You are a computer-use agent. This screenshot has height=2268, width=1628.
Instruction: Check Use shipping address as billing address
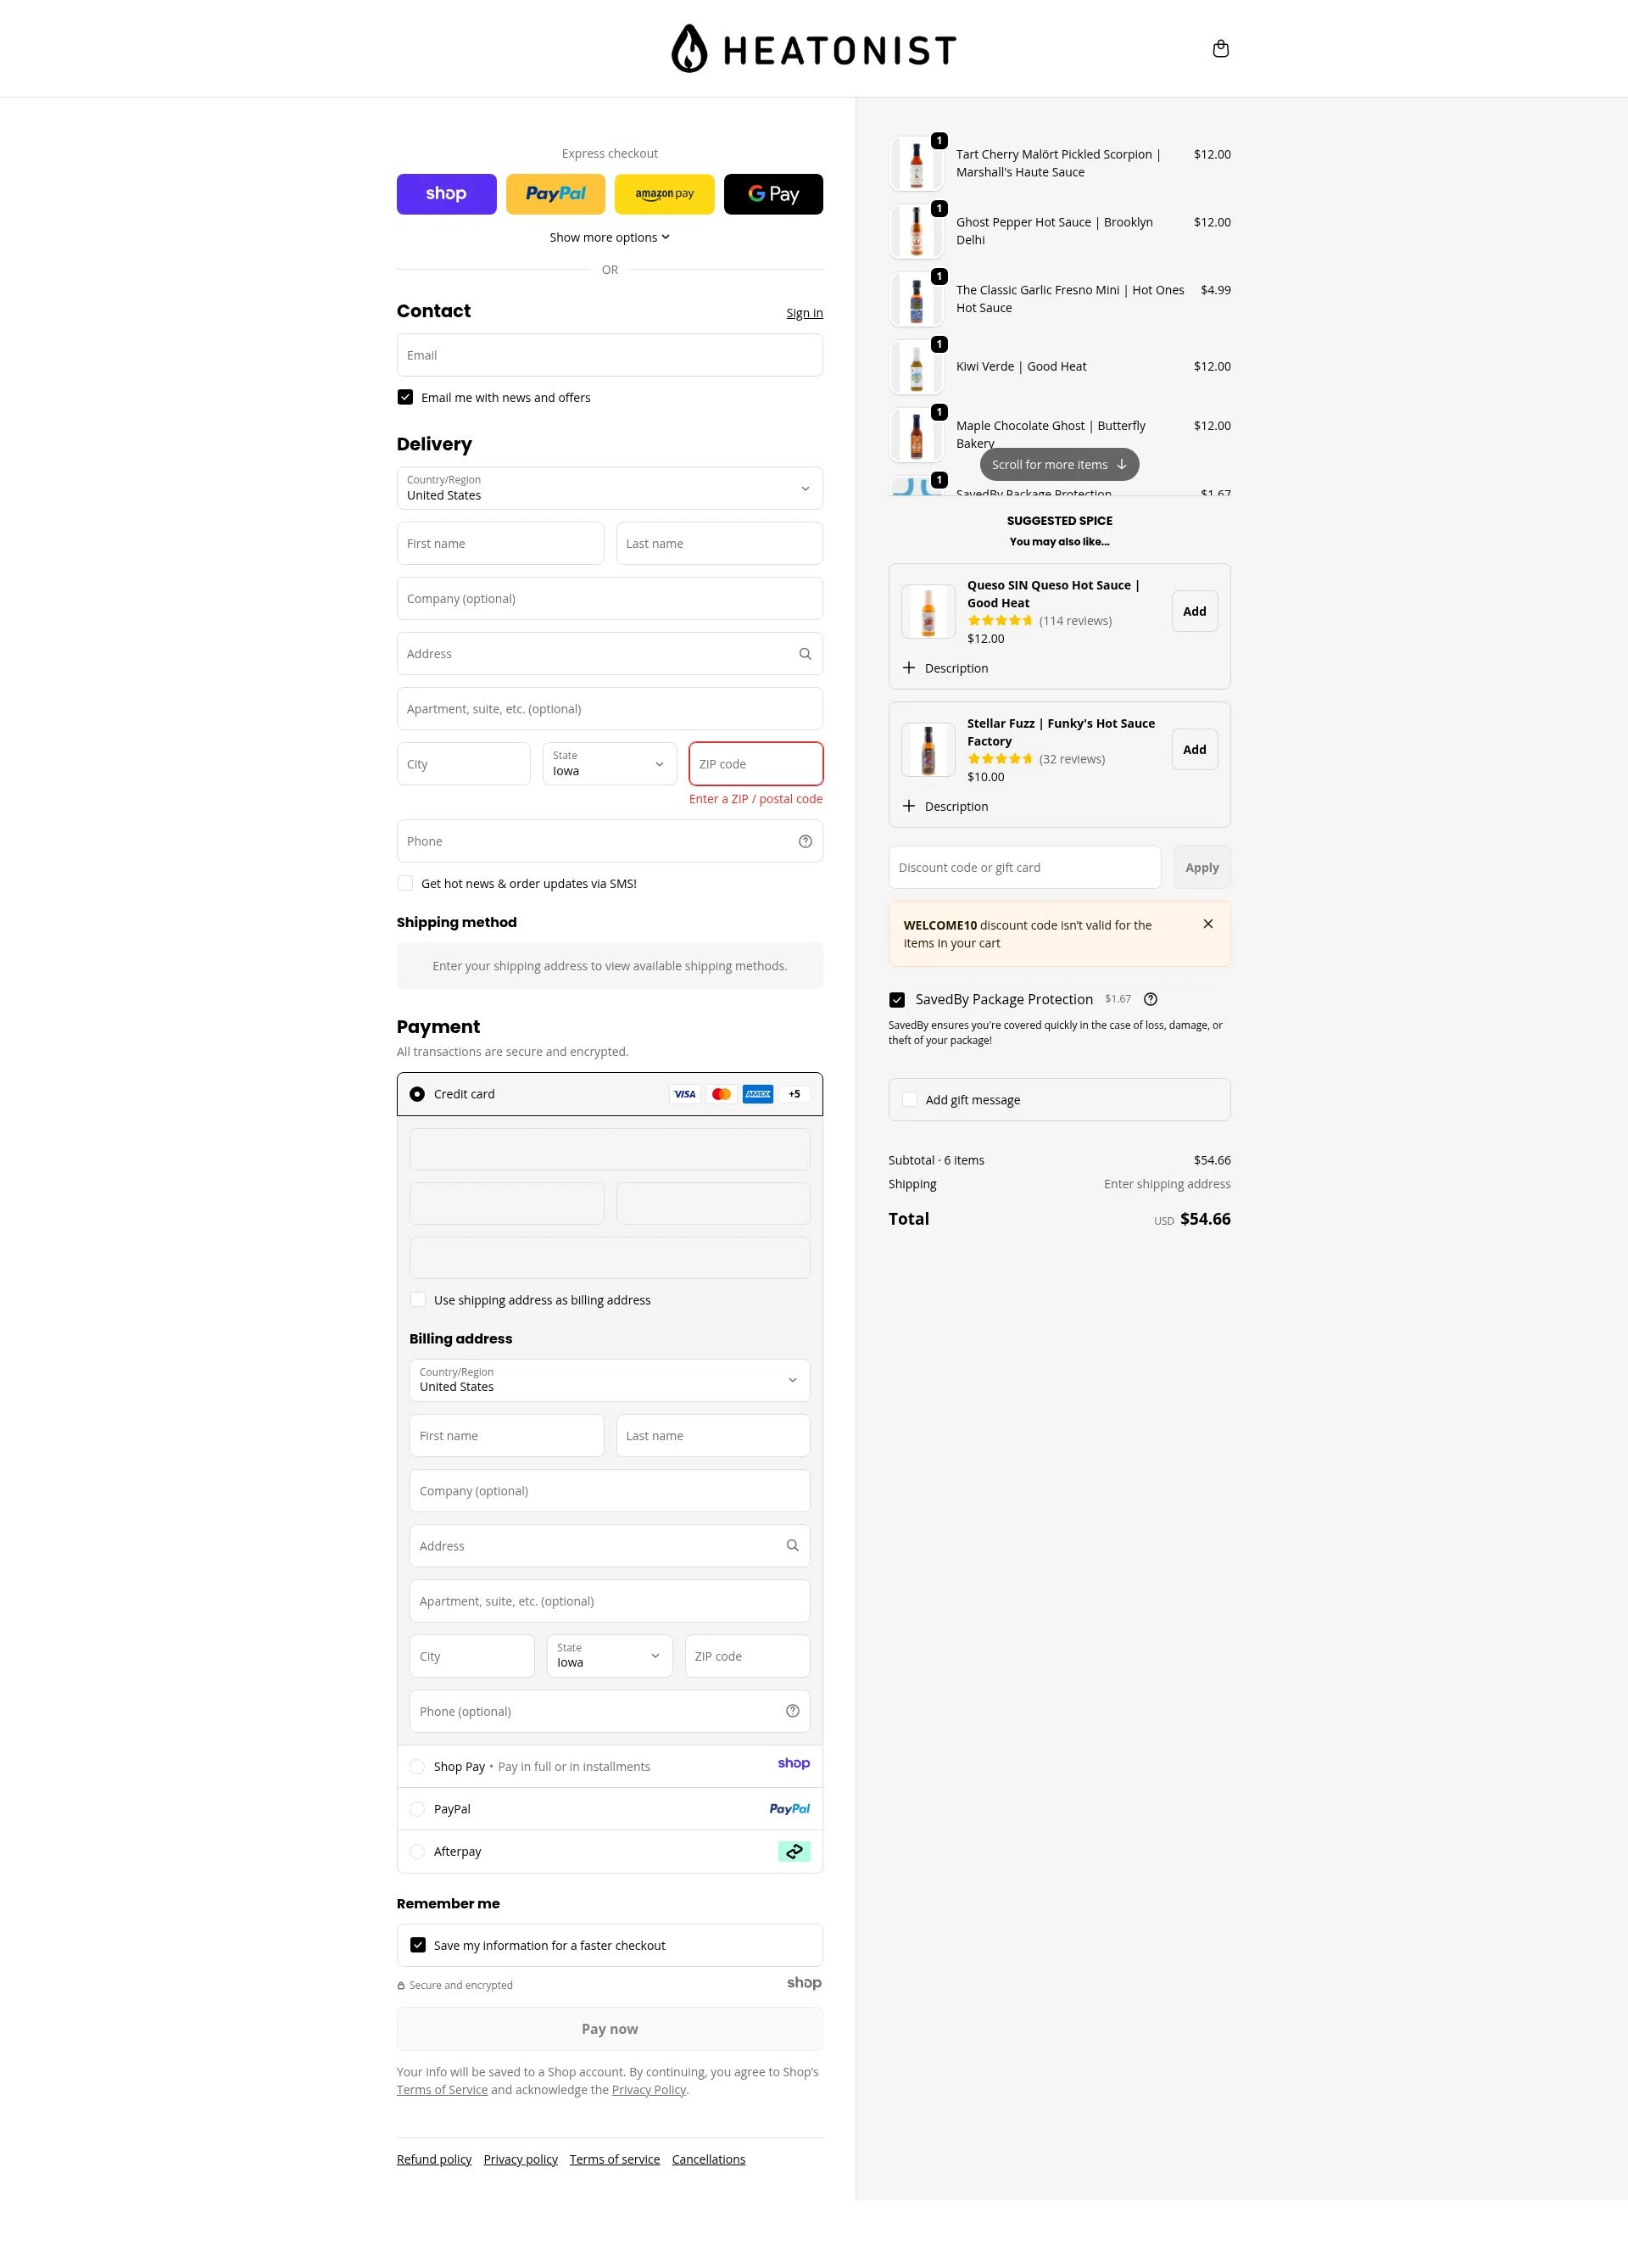point(418,1300)
